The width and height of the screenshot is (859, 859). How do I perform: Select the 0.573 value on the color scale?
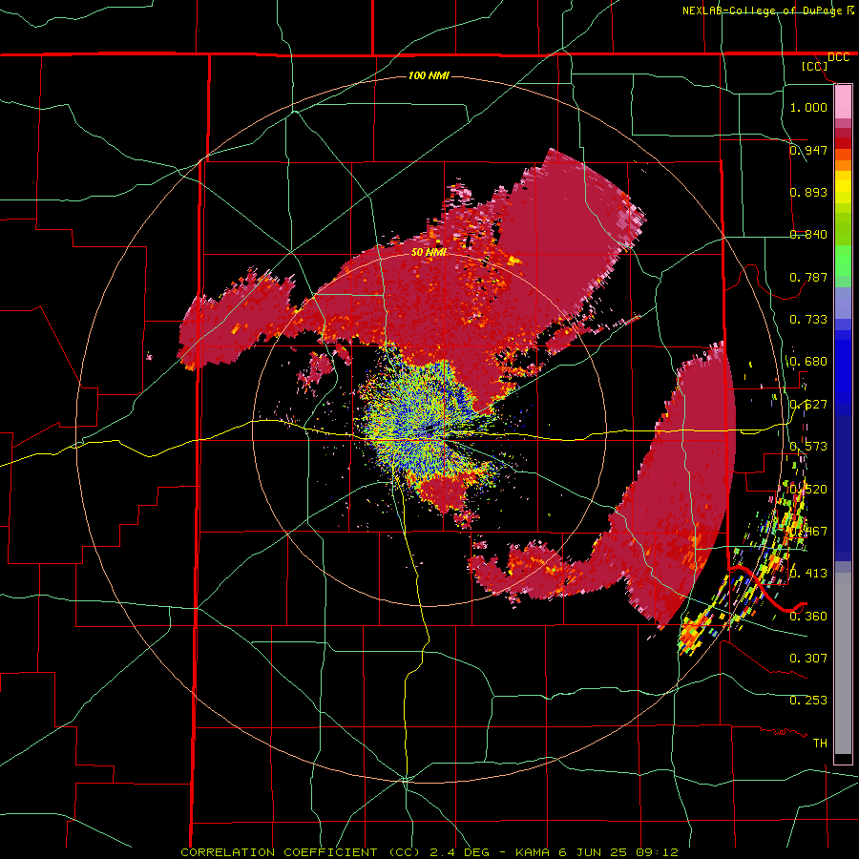(808, 447)
